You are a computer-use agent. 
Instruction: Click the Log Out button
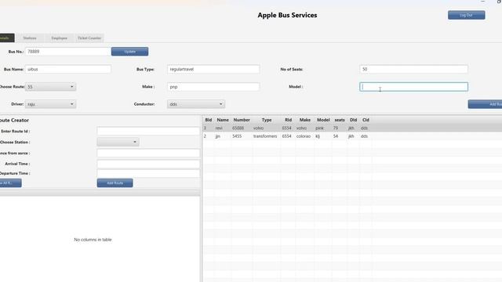click(x=466, y=15)
